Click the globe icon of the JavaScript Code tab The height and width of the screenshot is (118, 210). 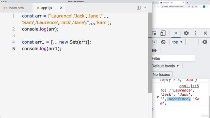click(x=161, y=3)
